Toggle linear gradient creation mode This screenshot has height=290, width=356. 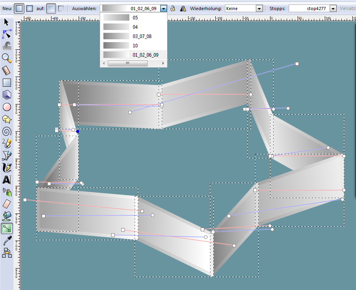19,8
